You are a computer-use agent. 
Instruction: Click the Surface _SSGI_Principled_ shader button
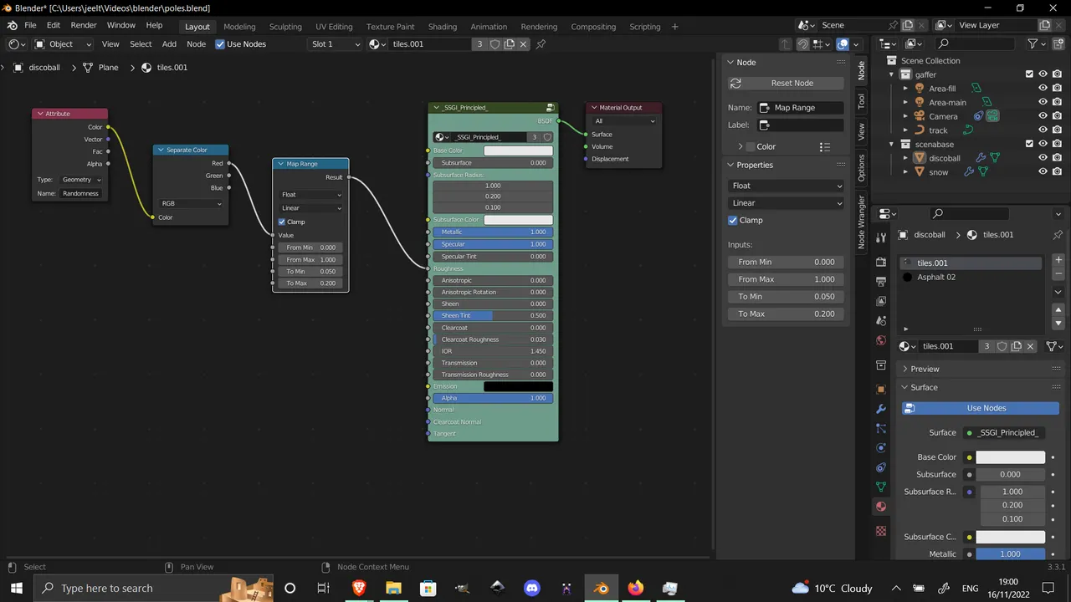pyautogui.click(x=1003, y=432)
